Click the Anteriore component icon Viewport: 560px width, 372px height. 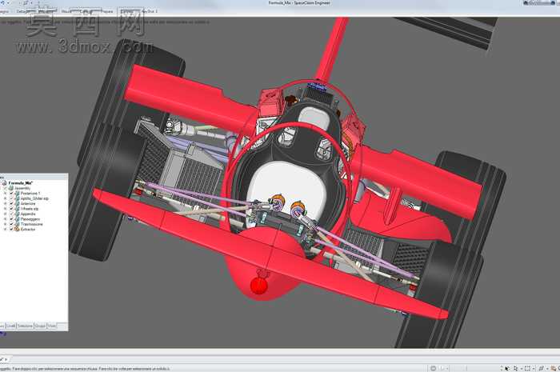pyautogui.click(x=17, y=203)
